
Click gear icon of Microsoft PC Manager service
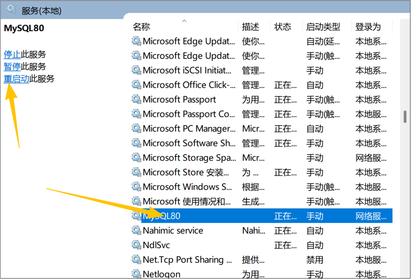pyautogui.click(x=136, y=129)
